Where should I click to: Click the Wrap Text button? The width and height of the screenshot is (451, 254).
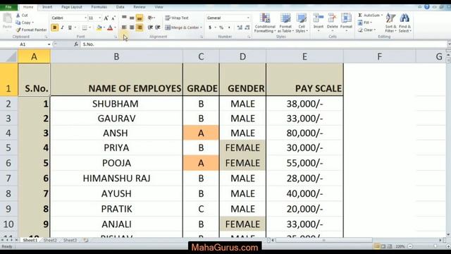[177, 18]
